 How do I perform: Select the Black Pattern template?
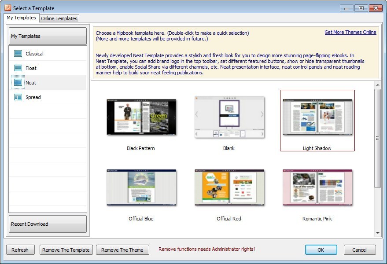[x=141, y=116]
